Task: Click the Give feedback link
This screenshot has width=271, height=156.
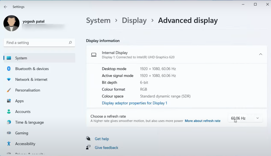Action: point(106,148)
